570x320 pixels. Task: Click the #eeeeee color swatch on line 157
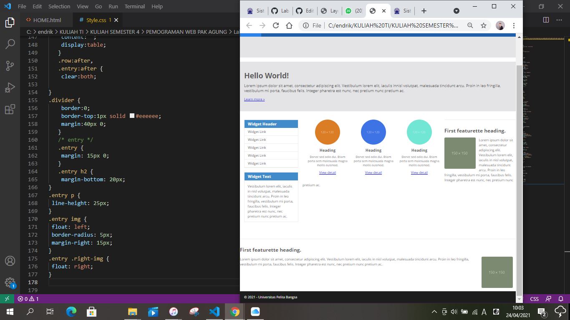132,116
